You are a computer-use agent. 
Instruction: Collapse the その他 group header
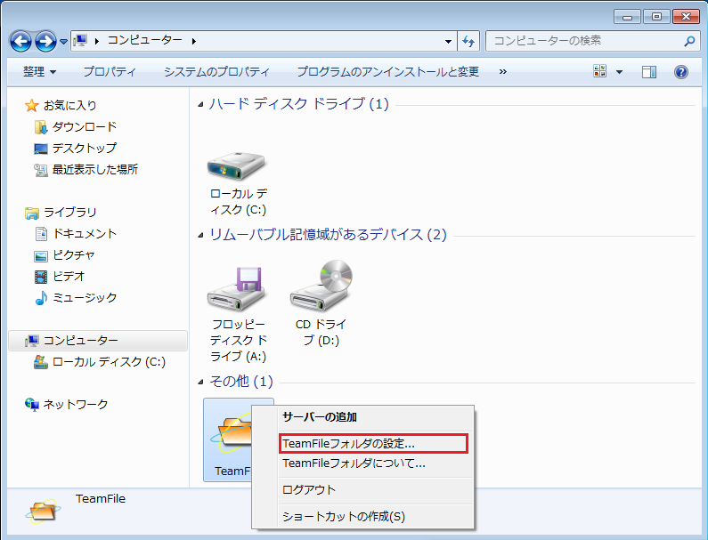200,383
